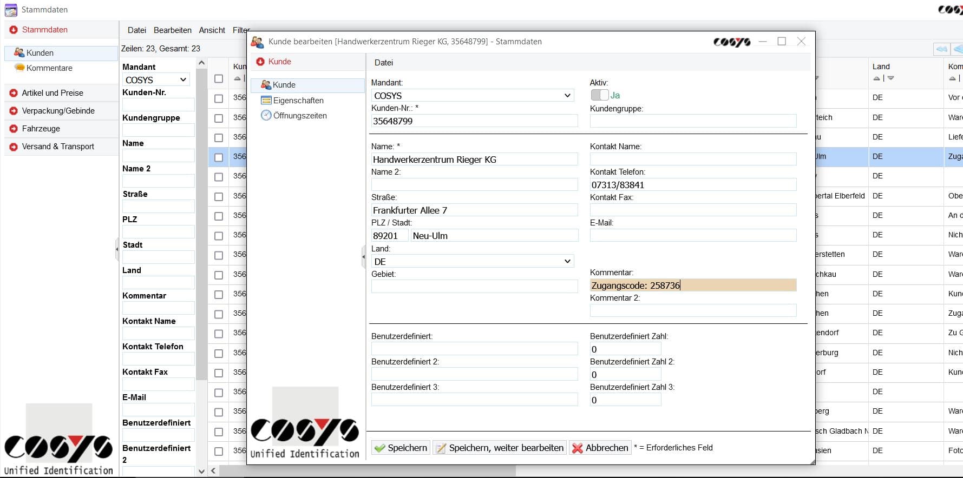Click the Versand & Transport red arrow icon
The height and width of the screenshot is (478, 963).
click(14, 147)
